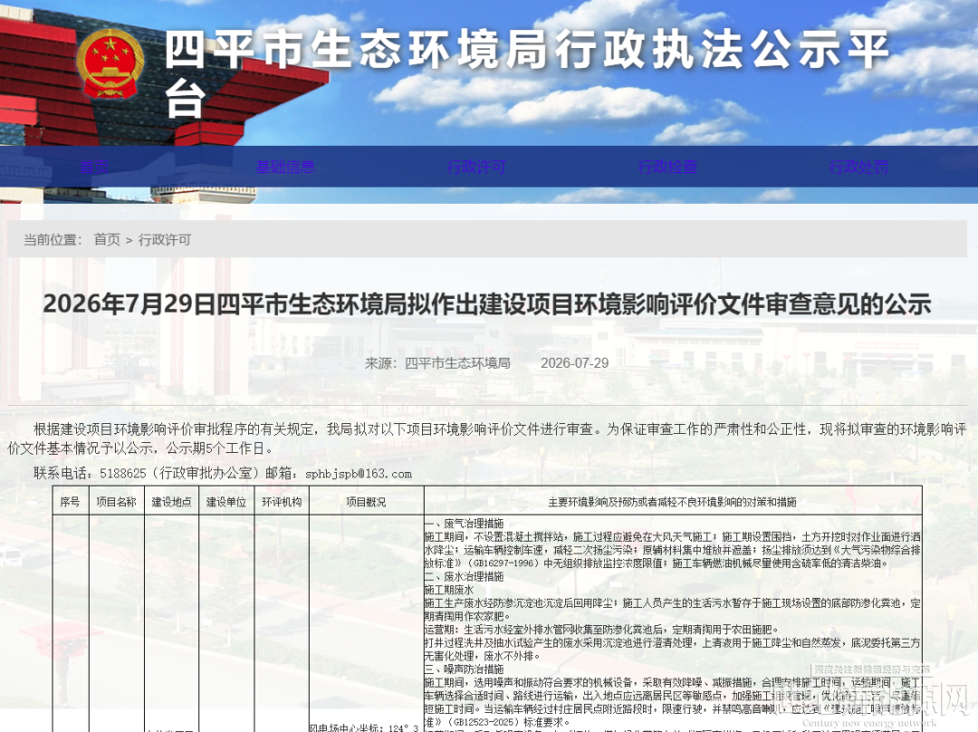The image size is (978, 732).
Task: Click 行政许可 in the breadcrumb
Action: [165, 240]
